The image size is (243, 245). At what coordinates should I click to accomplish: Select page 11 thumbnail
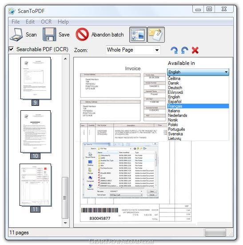coord(36,185)
